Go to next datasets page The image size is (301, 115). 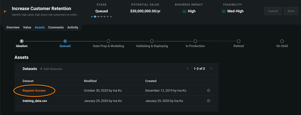pos(211,69)
